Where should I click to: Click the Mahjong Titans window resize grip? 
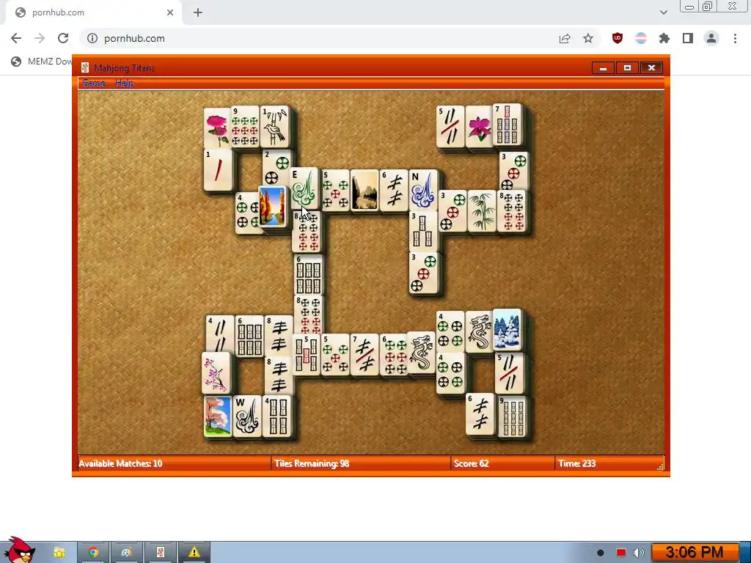[661, 467]
